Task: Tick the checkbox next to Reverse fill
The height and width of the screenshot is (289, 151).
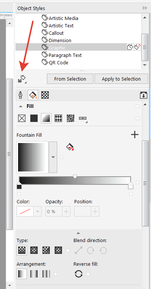Action: (88, 274)
